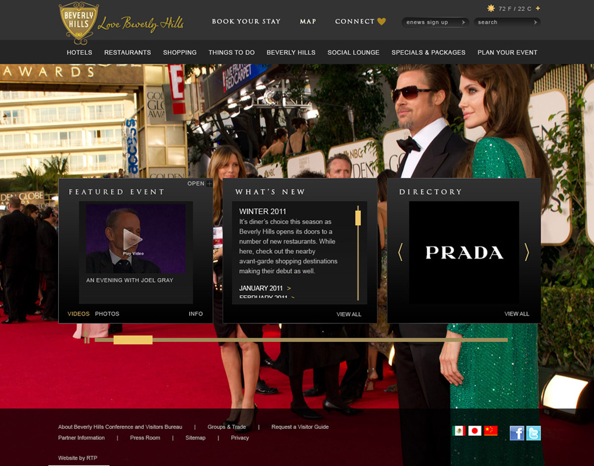Click the Winter 2011 heading
This screenshot has width=594, height=466.
(x=263, y=211)
